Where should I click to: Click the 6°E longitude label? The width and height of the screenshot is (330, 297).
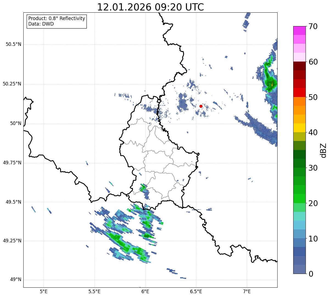[x=145, y=291]
